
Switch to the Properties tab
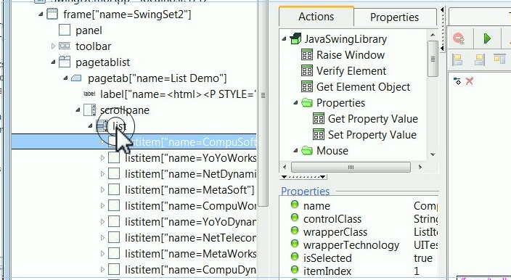[x=394, y=17]
